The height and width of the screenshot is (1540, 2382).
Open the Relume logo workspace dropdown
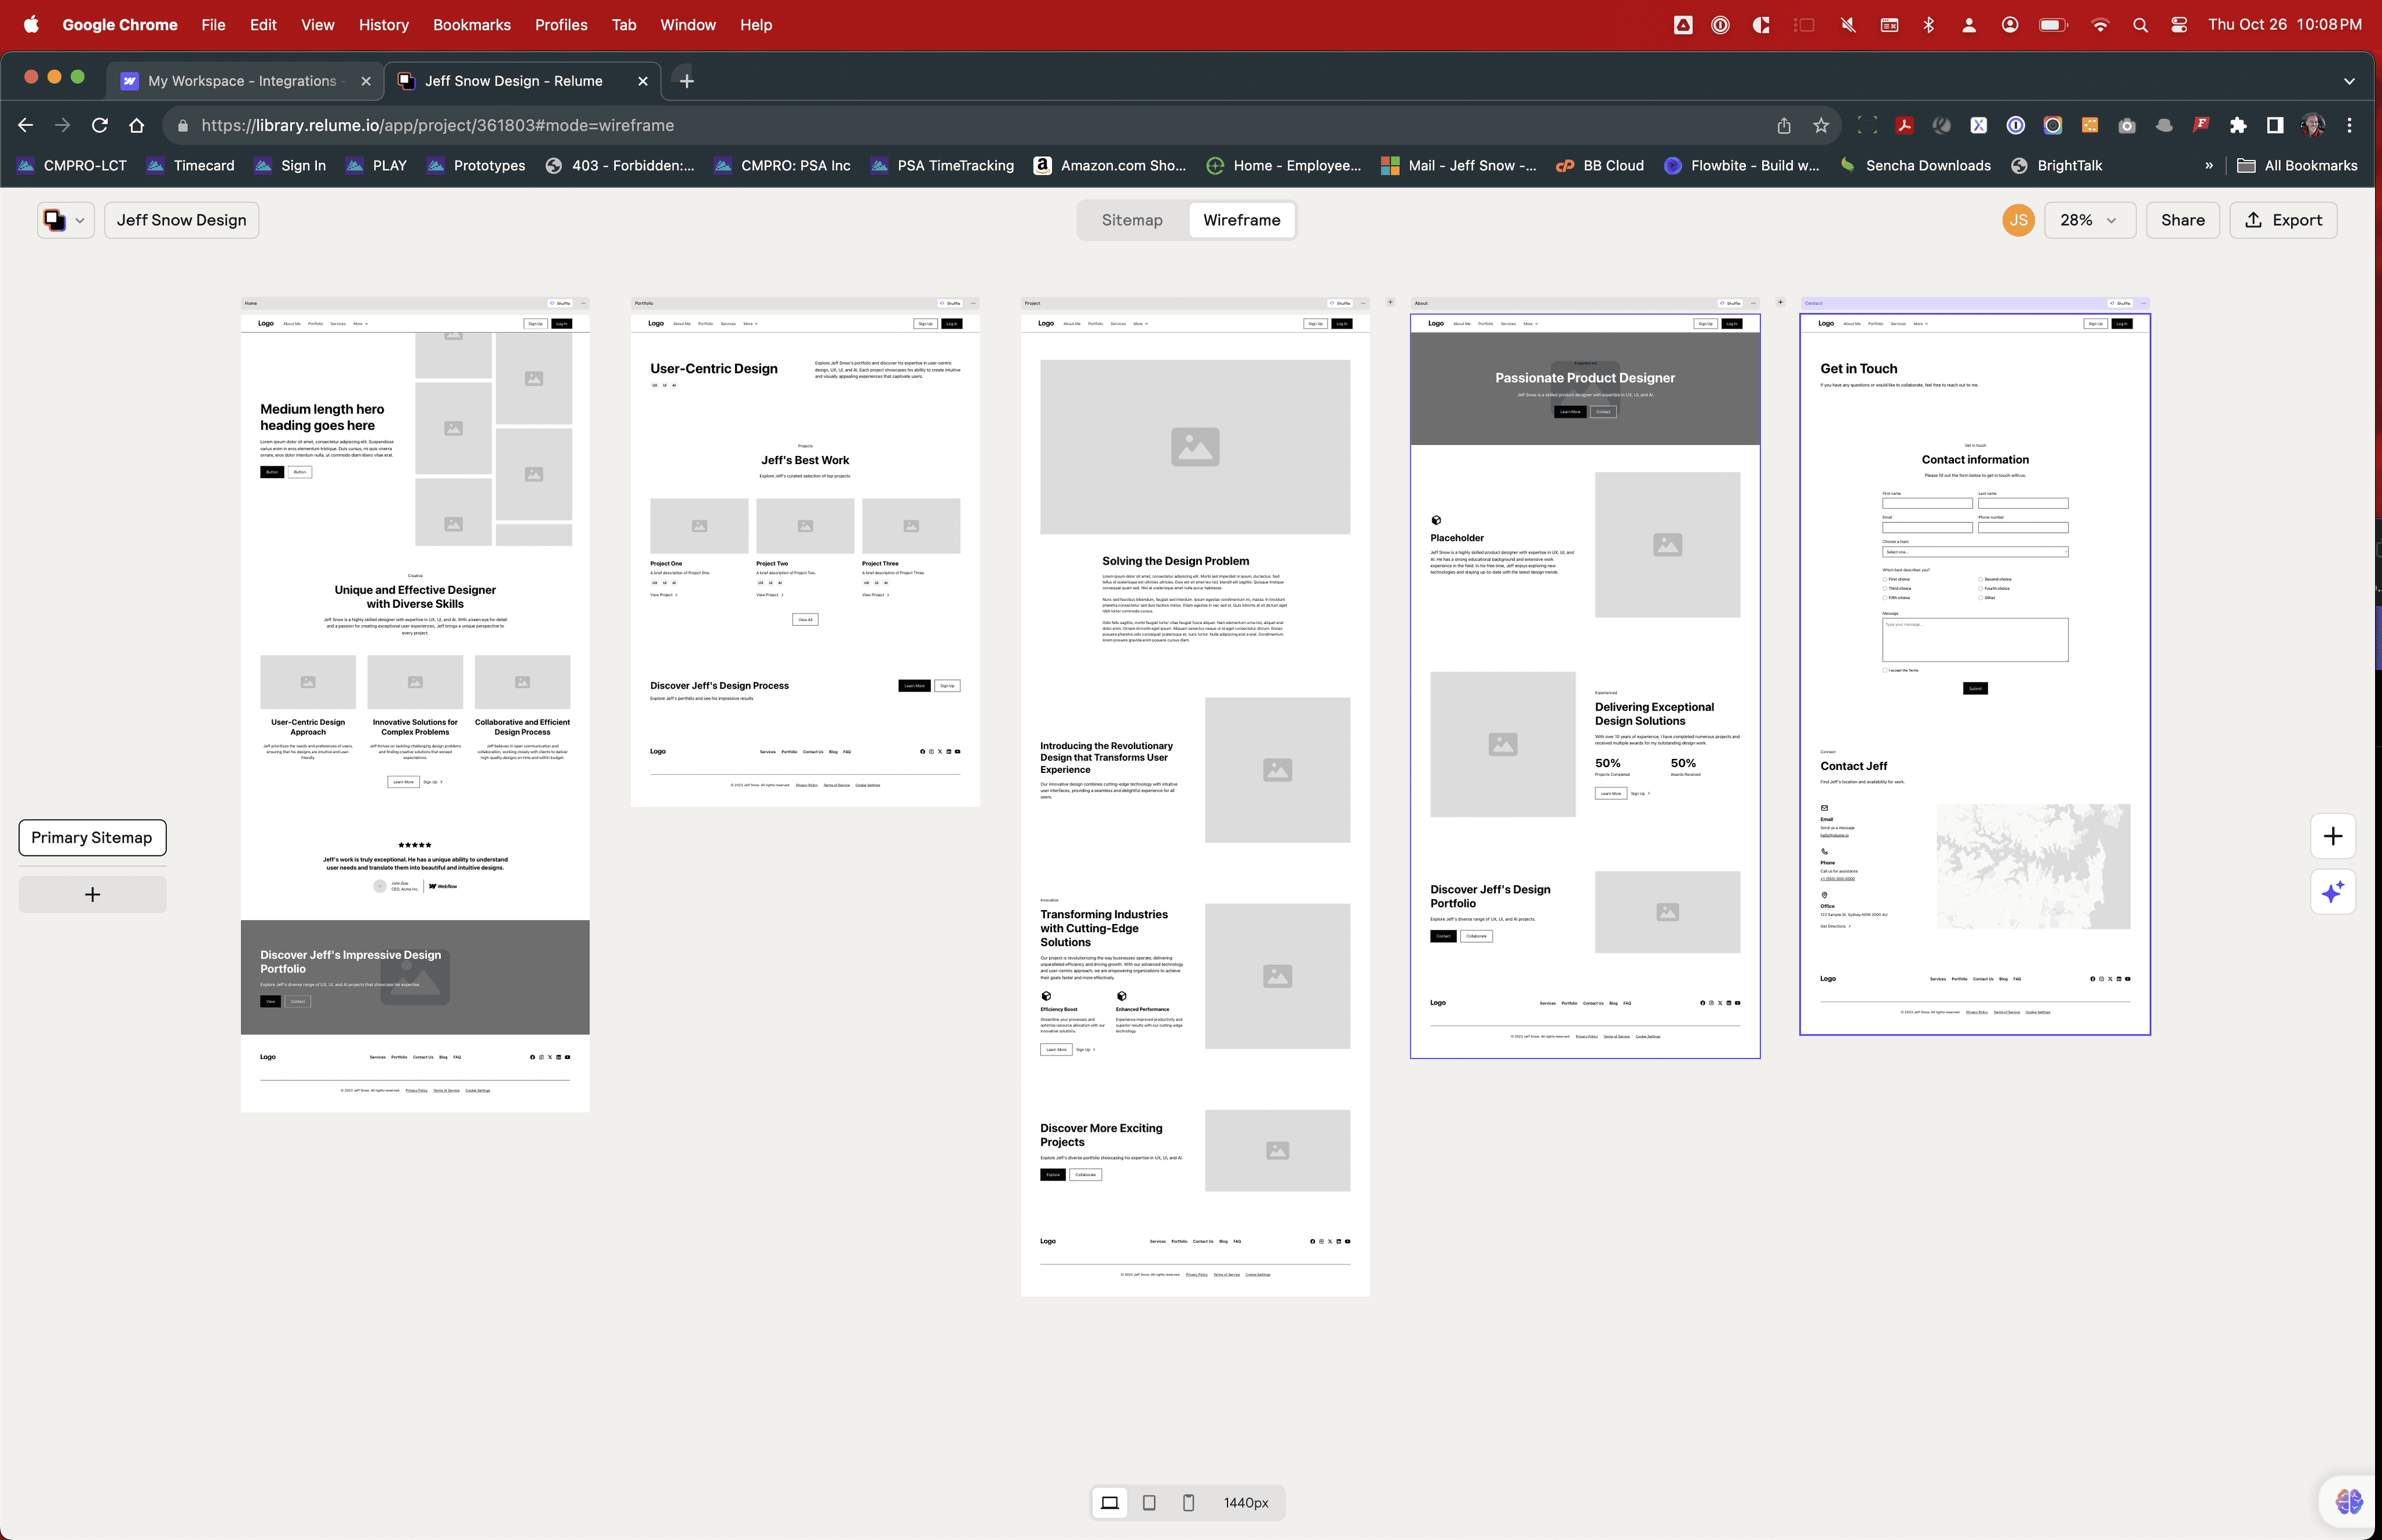tap(66, 220)
